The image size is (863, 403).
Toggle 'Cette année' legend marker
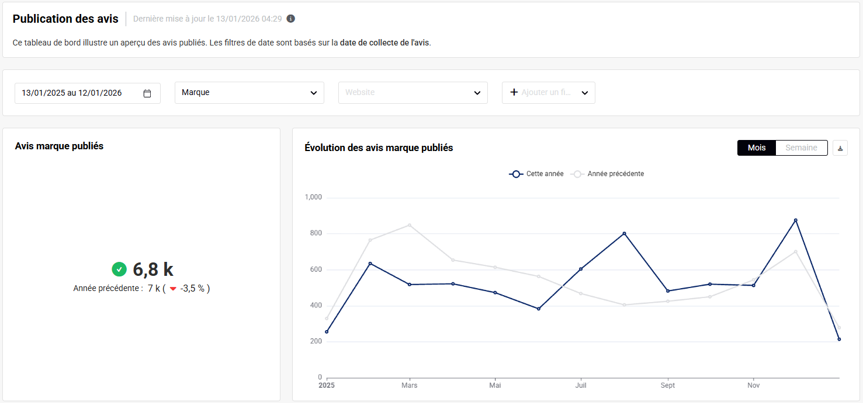click(515, 174)
